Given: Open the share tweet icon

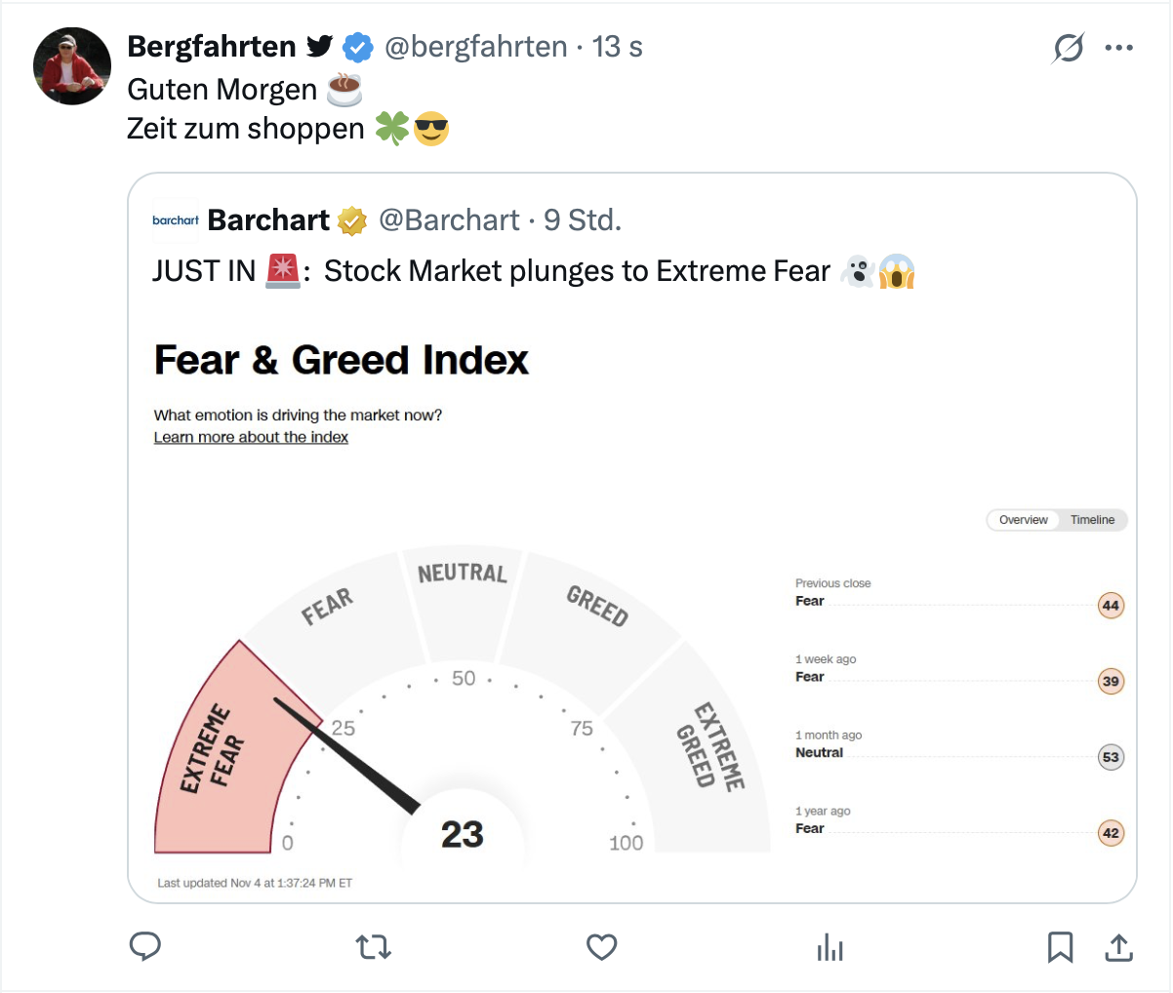Looking at the screenshot, I should (x=1118, y=946).
